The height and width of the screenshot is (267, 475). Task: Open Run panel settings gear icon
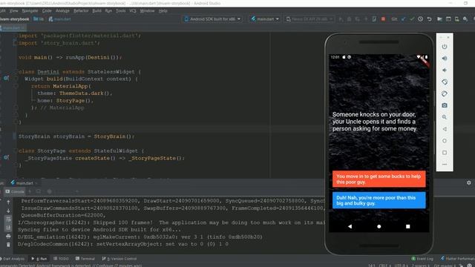pos(468,183)
